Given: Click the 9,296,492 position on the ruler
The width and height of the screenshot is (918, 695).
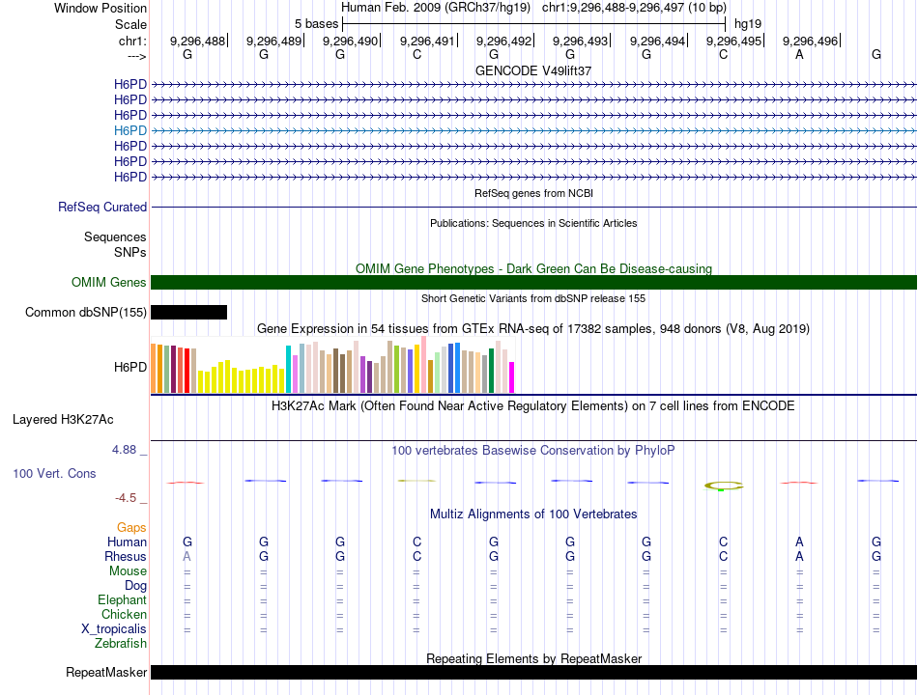Looking at the screenshot, I should tap(503, 41).
